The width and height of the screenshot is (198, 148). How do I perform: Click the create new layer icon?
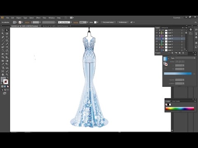point(179,53)
